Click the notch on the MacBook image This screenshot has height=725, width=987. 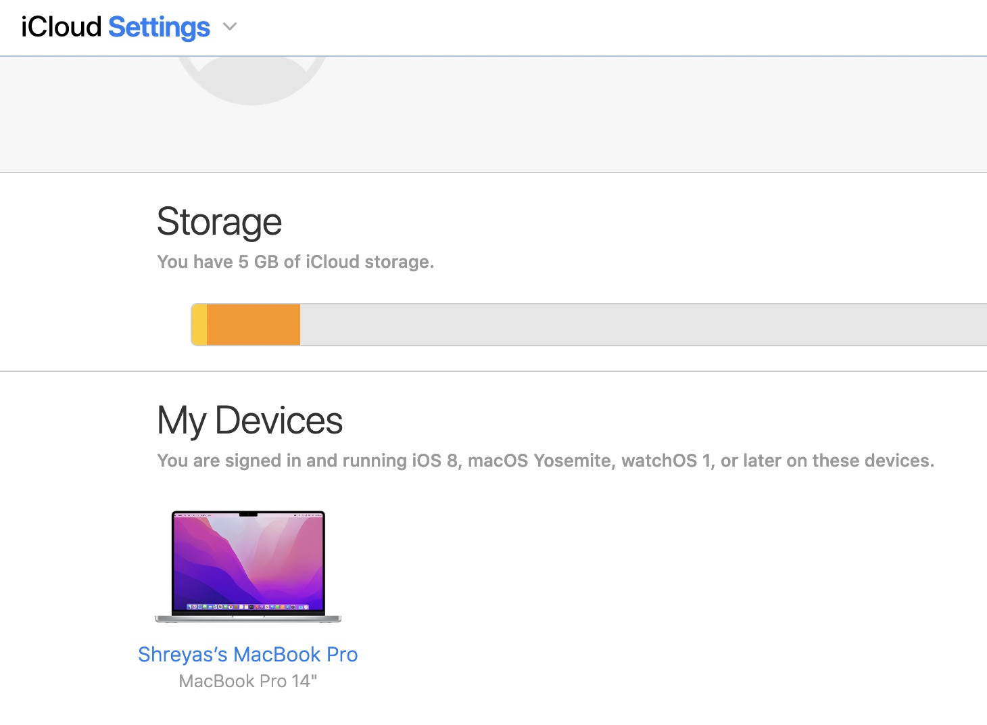click(x=248, y=515)
